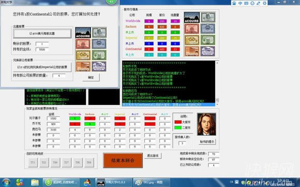
Task: Open the file explorer folder on the taskbar
Action: click(35, 182)
